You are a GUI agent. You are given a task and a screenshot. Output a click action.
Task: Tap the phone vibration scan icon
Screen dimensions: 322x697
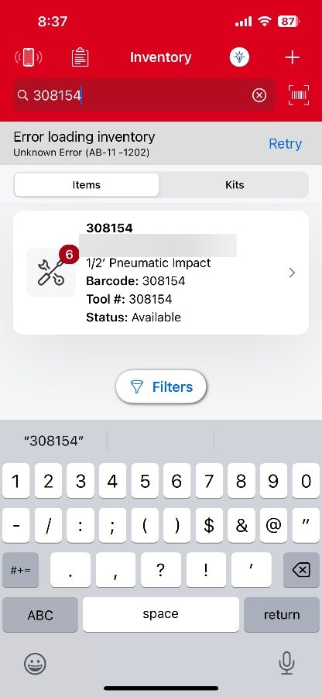[29, 57]
